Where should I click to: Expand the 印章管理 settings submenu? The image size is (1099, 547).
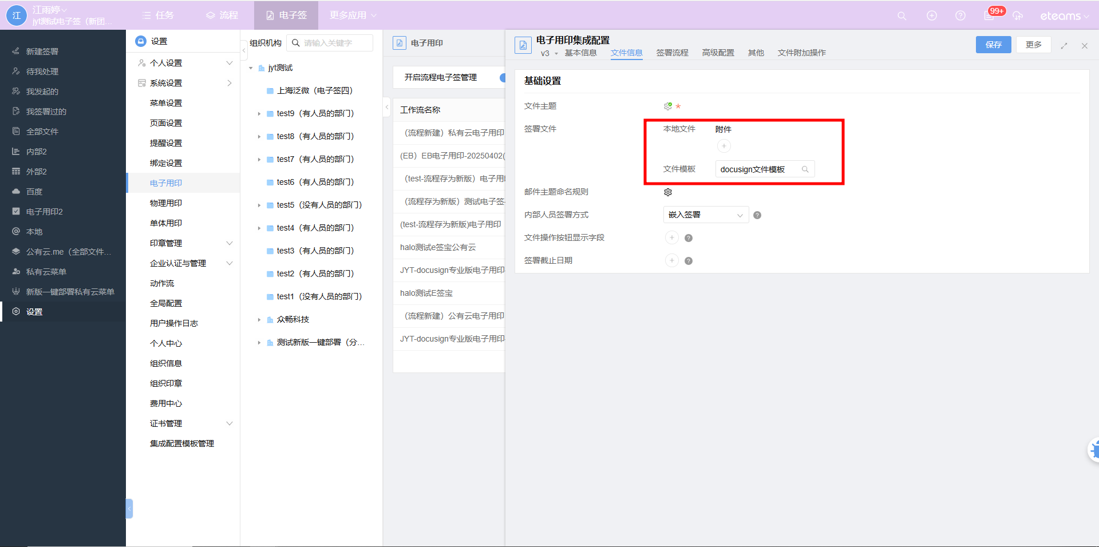pyautogui.click(x=230, y=243)
